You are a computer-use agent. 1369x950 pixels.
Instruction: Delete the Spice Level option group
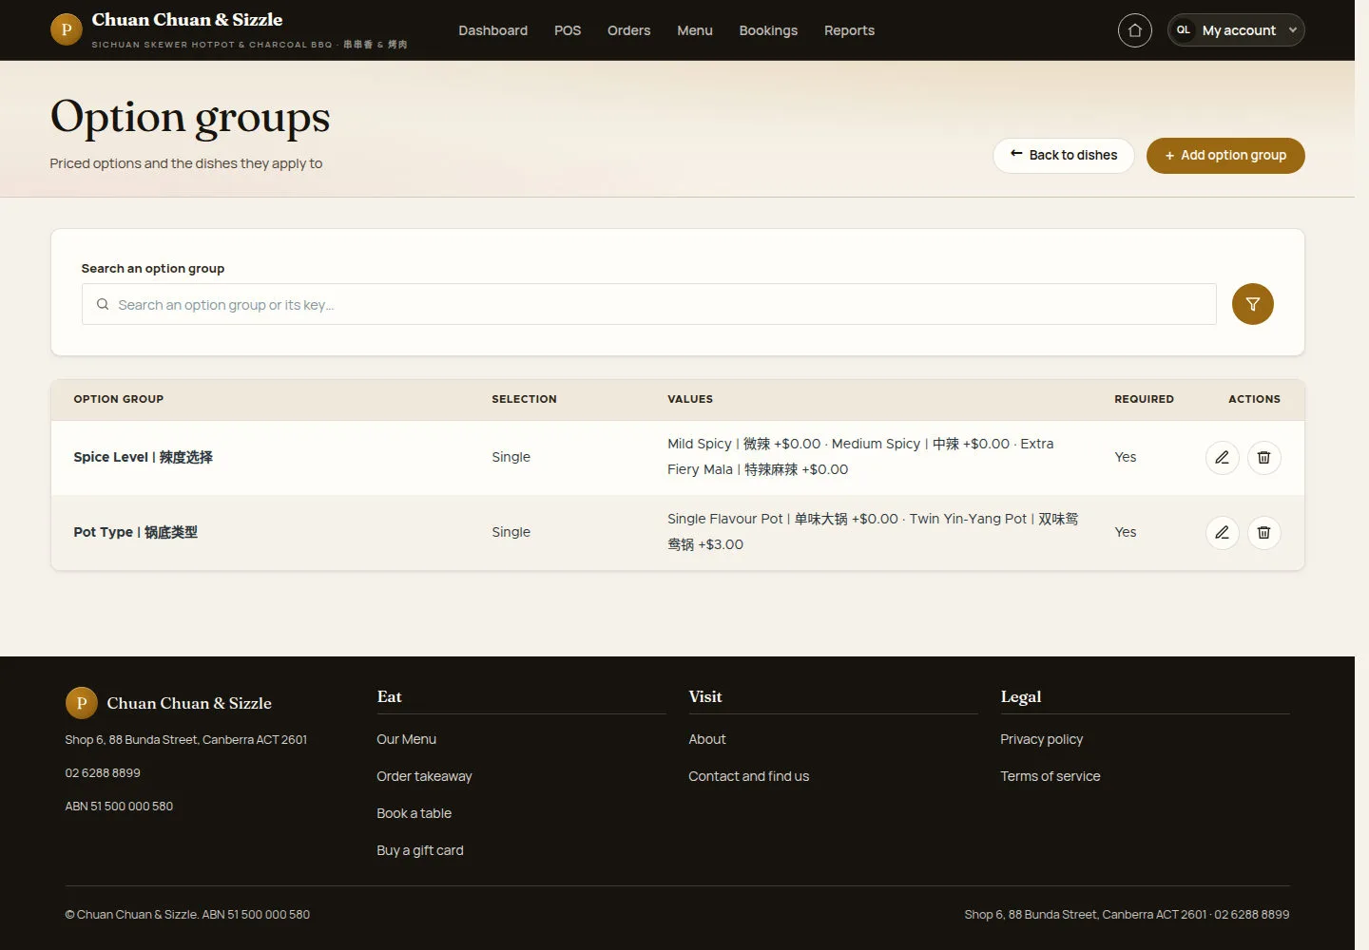pyautogui.click(x=1263, y=458)
